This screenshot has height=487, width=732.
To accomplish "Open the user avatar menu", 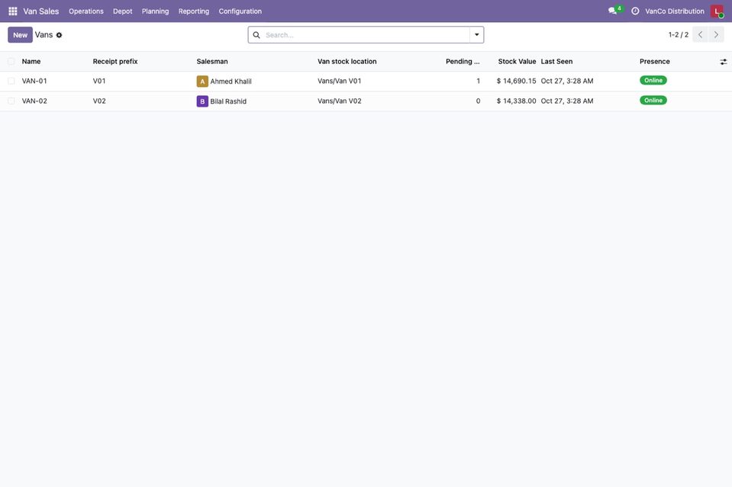I will point(717,11).
